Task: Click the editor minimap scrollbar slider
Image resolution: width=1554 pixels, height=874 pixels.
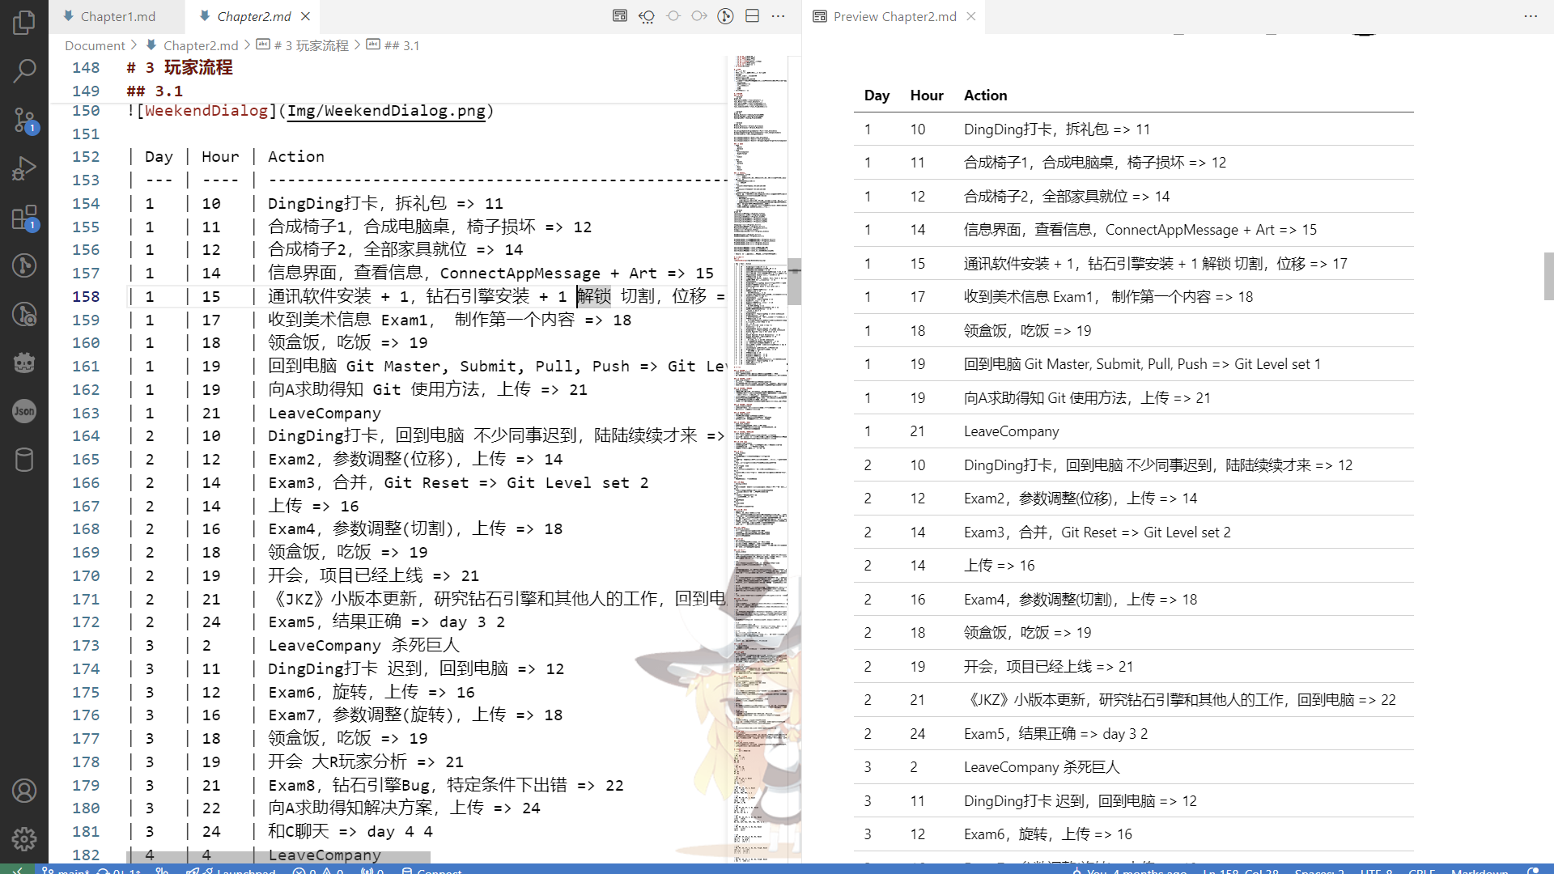Action: pos(795,281)
